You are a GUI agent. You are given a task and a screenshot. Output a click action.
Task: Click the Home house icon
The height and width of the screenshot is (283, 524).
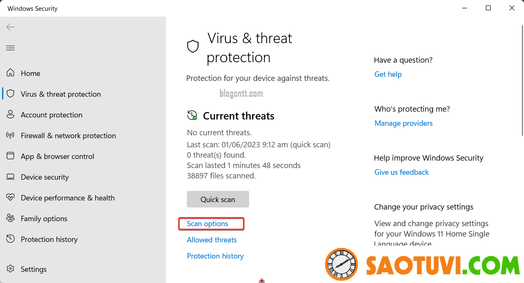click(10, 73)
